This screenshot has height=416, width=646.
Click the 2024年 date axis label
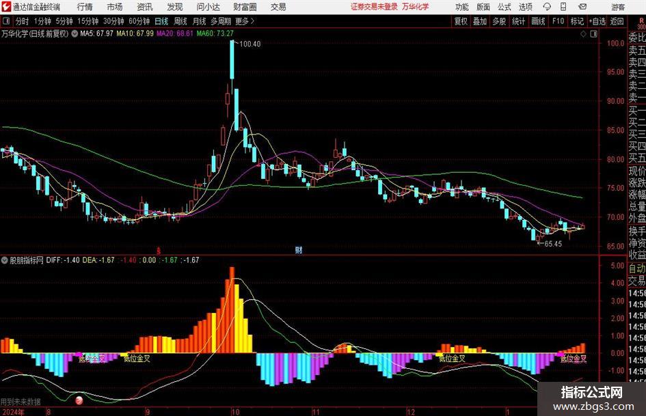point(13,412)
